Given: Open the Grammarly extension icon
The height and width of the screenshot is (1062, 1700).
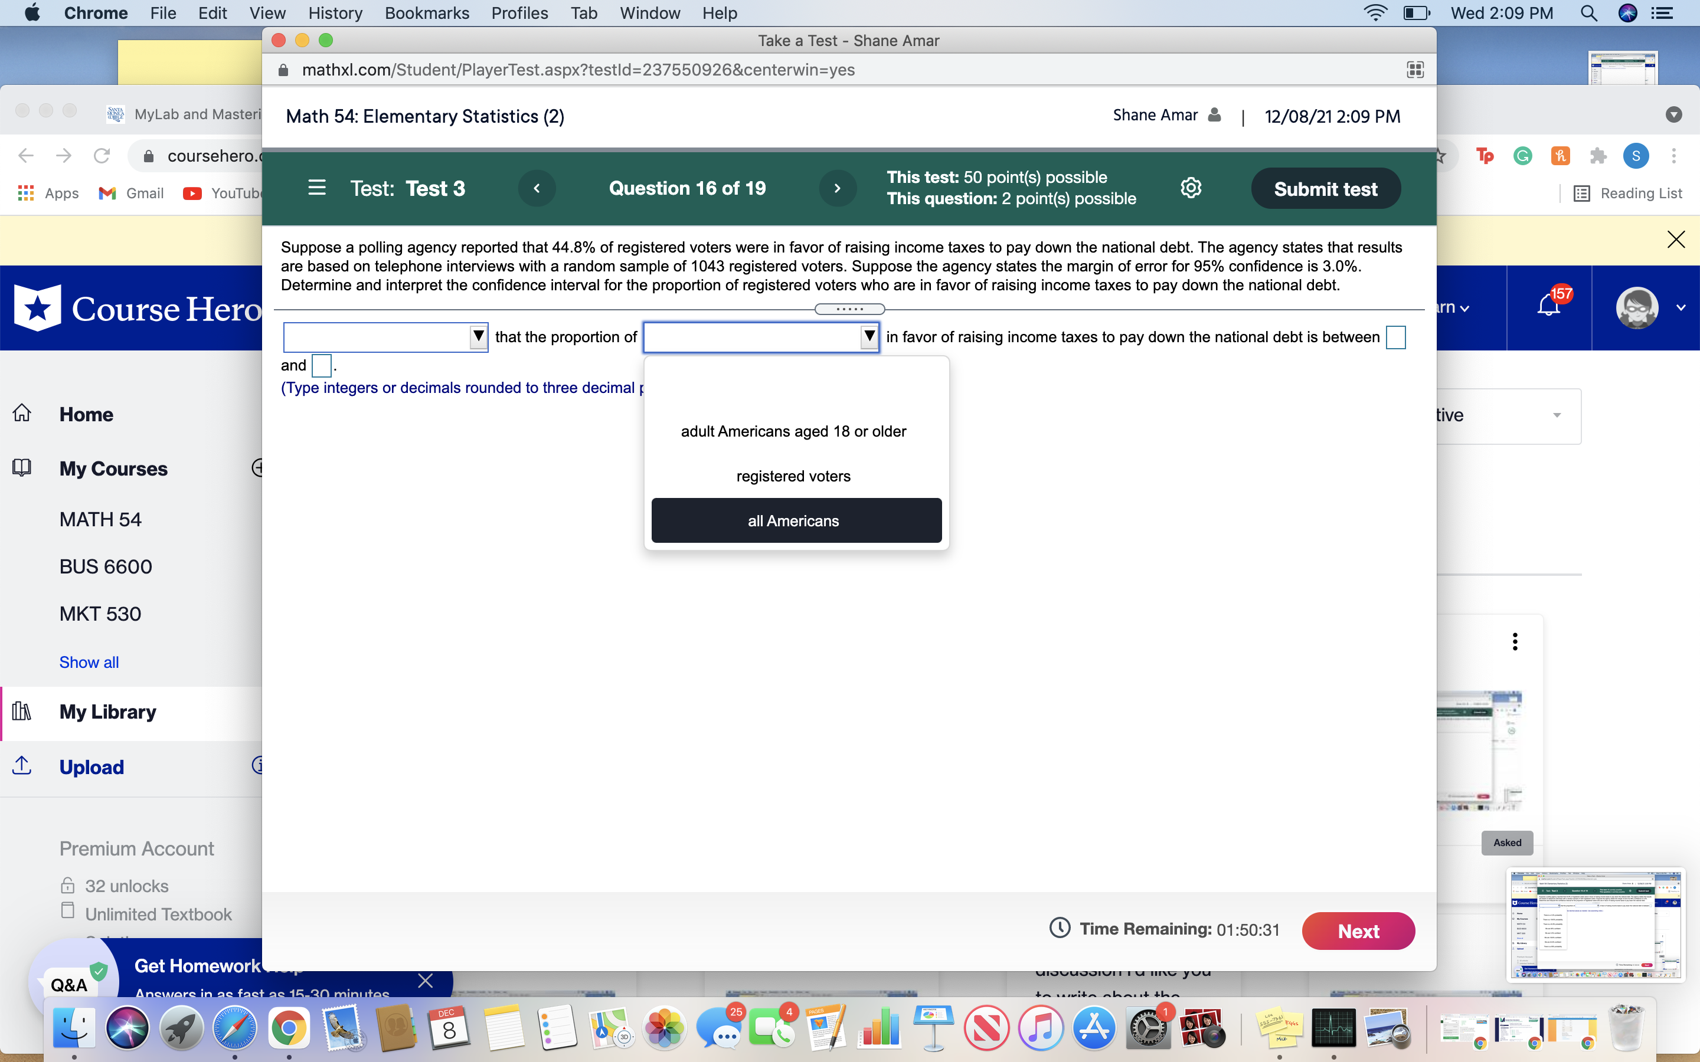Looking at the screenshot, I should coord(1523,155).
